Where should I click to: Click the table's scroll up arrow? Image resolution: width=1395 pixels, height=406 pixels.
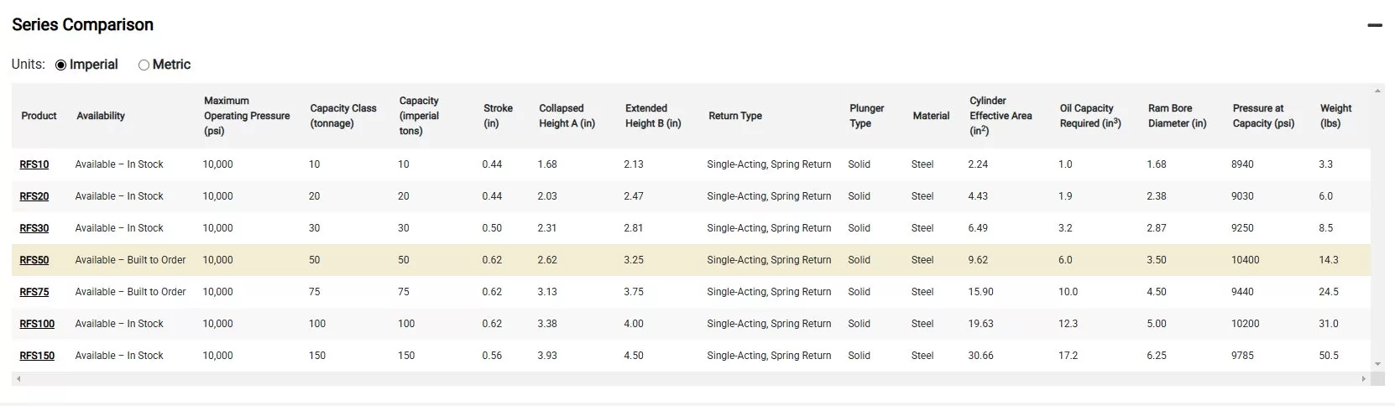[1377, 91]
